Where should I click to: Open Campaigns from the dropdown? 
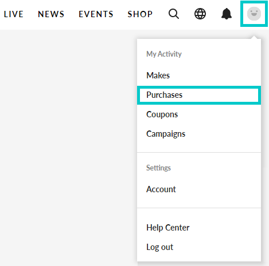pyautogui.click(x=199, y=134)
